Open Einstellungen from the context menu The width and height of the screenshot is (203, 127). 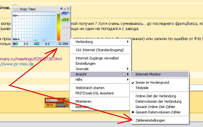(x=100, y=63)
